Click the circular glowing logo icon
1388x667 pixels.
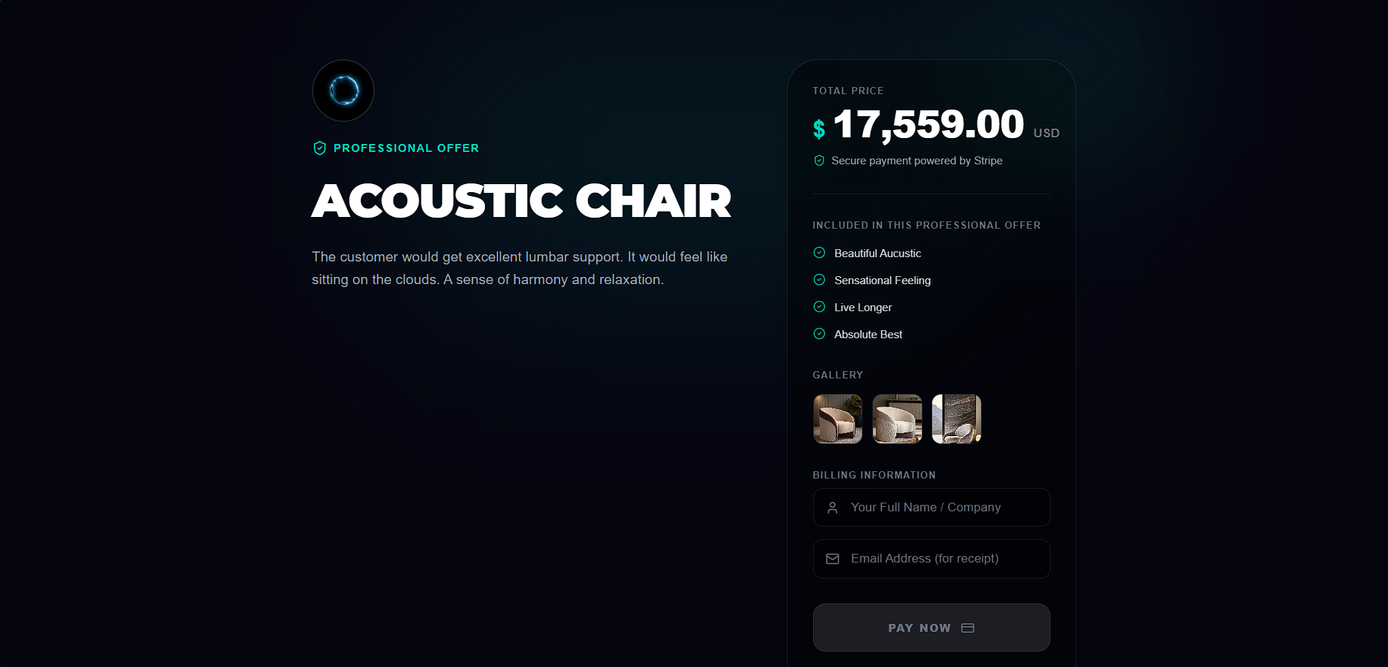(343, 91)
